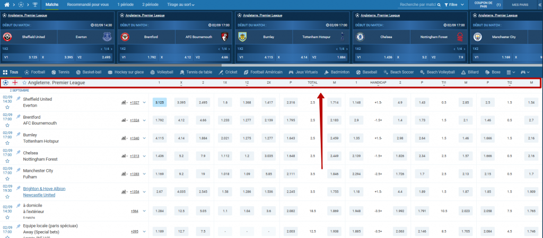Select V2 4.66 in Brentford featured card

(213, 57)
